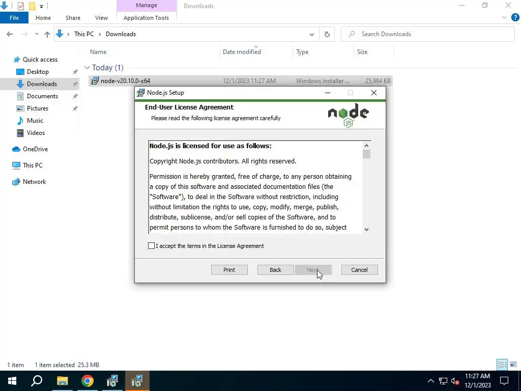Click the Downloads folder icon in sidebar
The image size is (521, 391).
[x=20, y=84]
